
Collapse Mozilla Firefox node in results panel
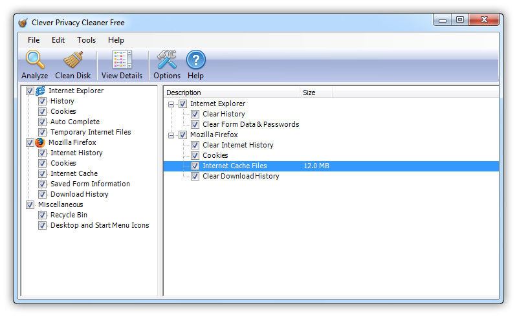pyautogui.click(x=171, y=135)
